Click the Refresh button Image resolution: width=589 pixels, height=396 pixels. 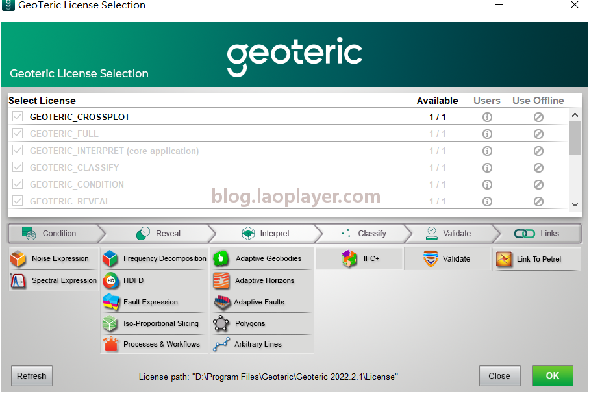click(x=32, y=376)
